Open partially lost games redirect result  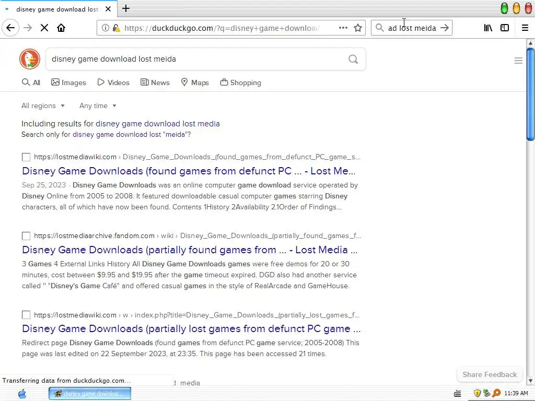pos(191,328)
